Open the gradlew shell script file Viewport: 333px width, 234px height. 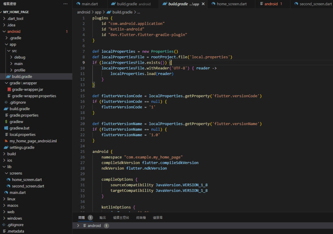pos(16,122)
